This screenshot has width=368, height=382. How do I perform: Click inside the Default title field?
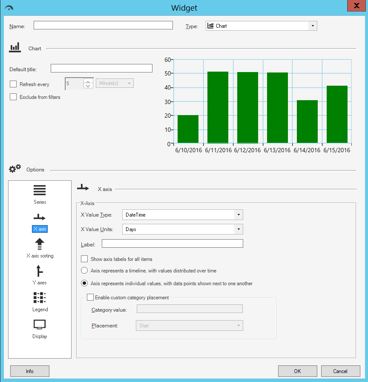coord(101,68)
